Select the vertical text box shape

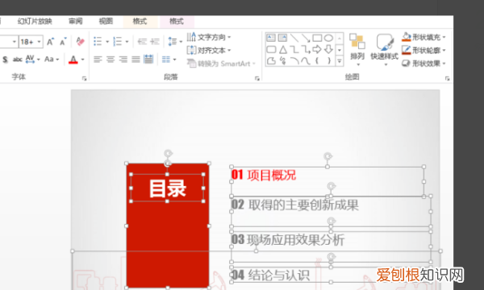click(282, 38)
